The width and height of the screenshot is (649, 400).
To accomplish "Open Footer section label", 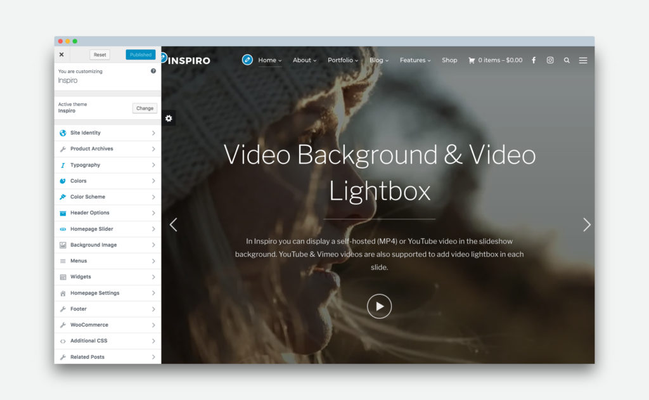I will coord(79,309).
